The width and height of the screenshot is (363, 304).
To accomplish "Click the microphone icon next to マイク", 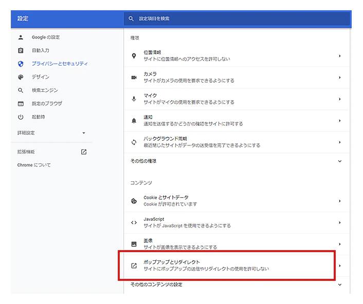I will click(x=134, y=99).
